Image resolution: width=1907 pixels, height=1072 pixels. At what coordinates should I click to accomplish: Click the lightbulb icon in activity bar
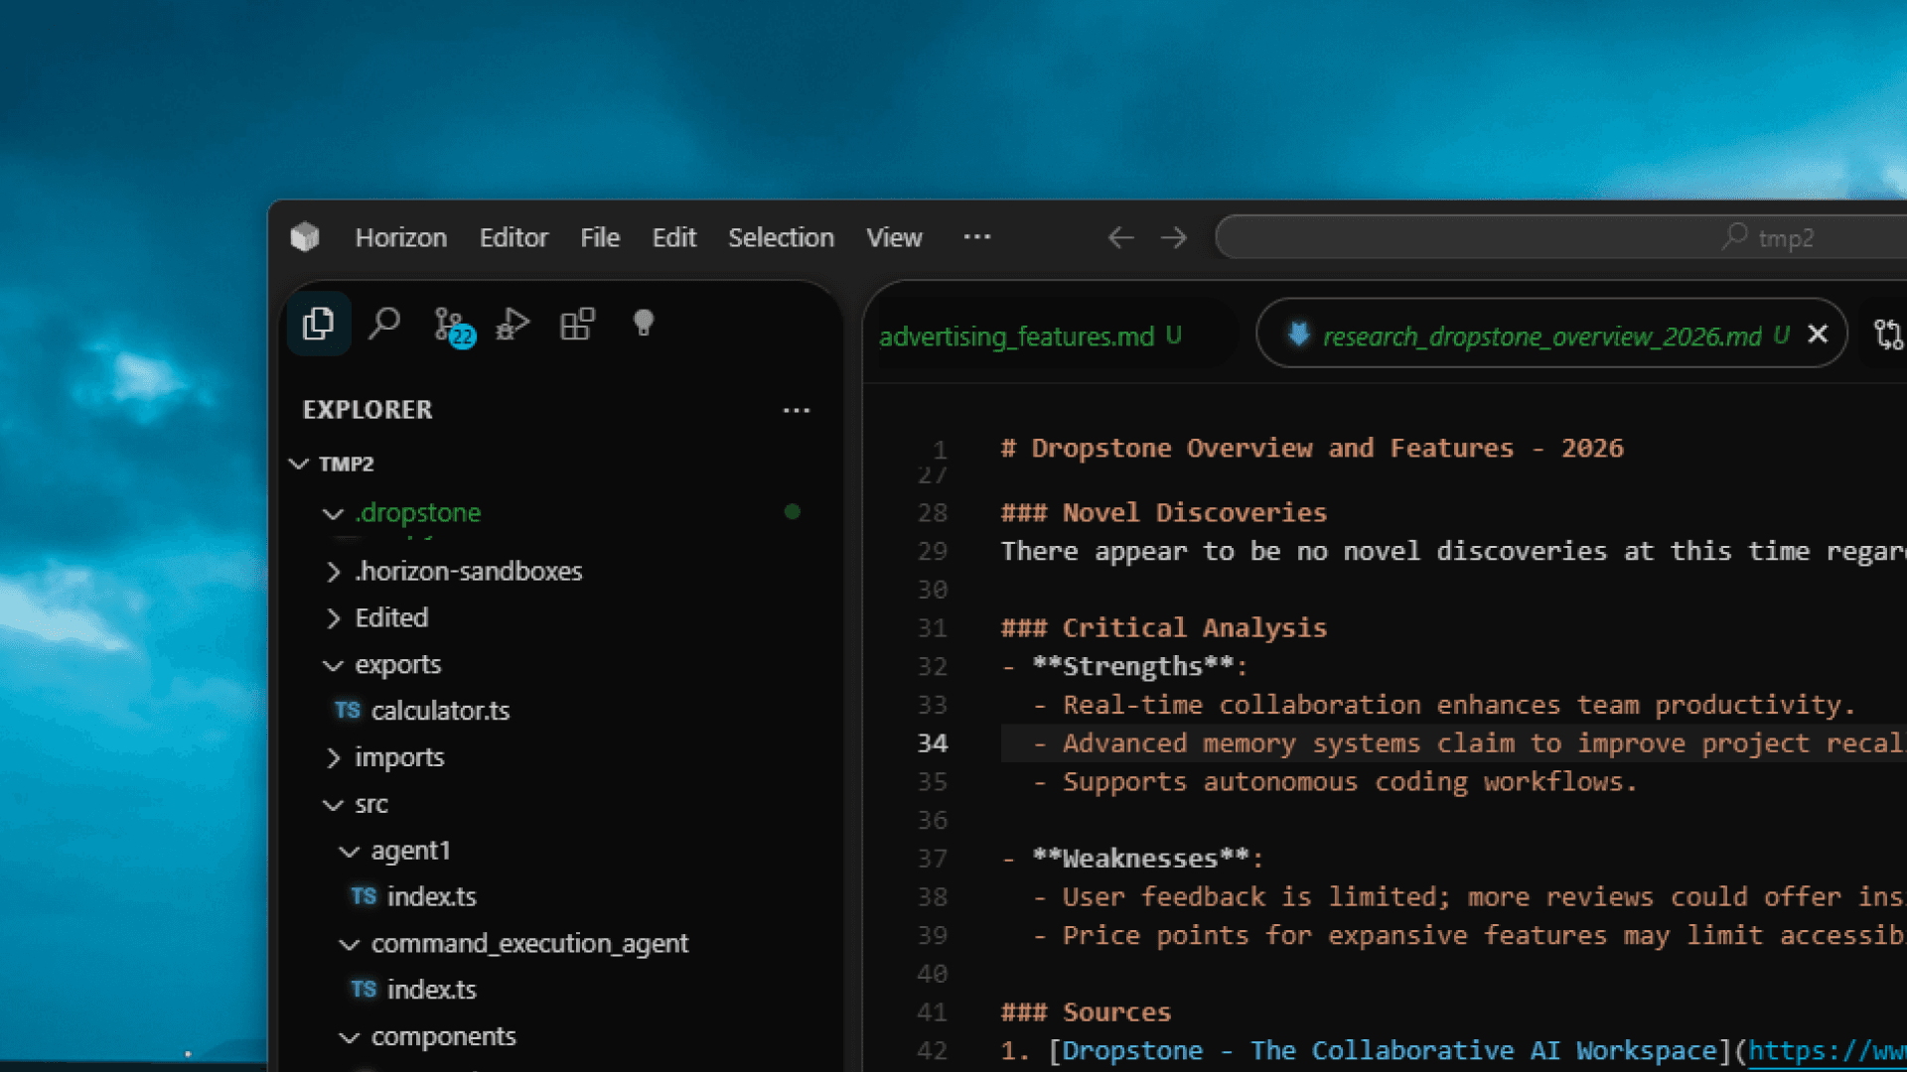click(643, 323)
